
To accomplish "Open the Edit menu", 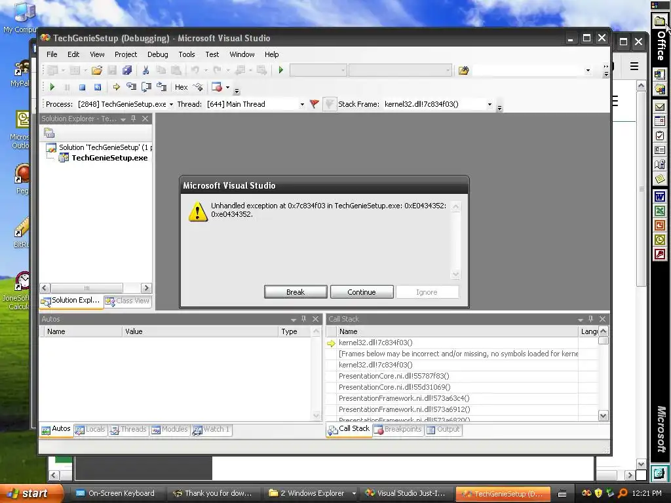I will pyautogui.click(x=73, y=54).
